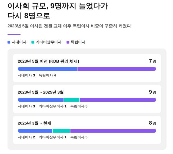This screenshot has height=154, width=173.
Task: Click the teal 기타비상무이사 legend swatch
Action: 33,42
